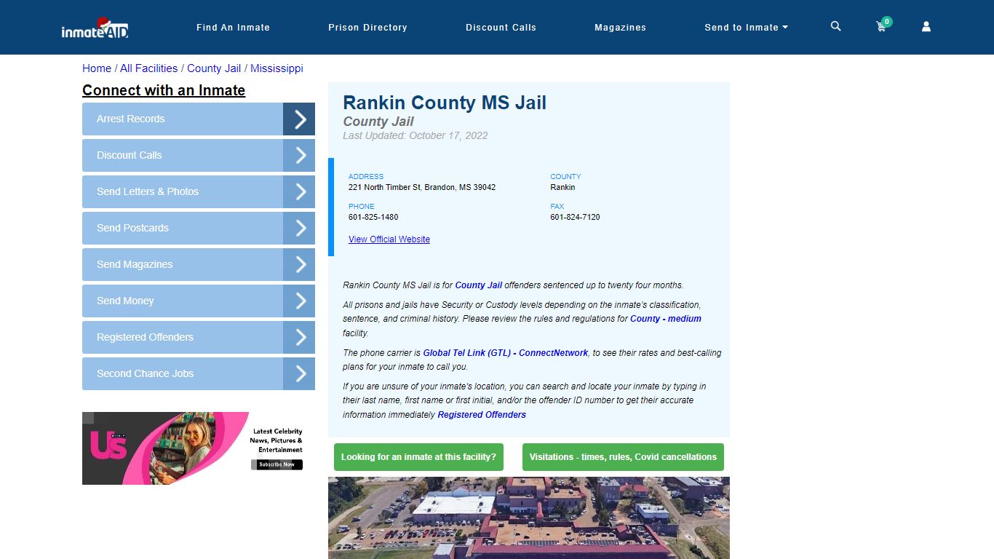Open the user account icon
This screenshot has width=994, height=559.
click(926, 26)
